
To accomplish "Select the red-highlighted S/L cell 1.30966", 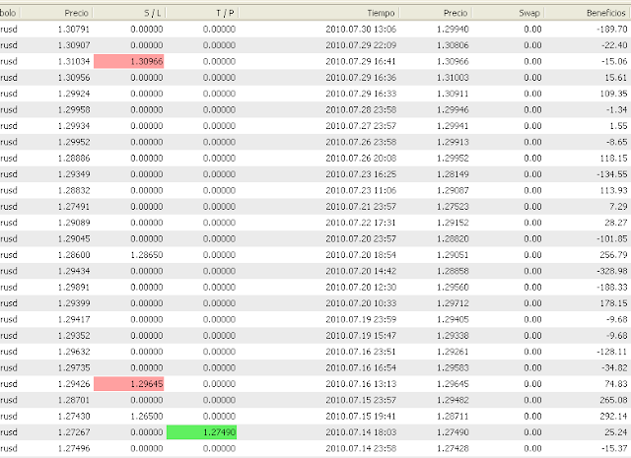I will coord(129,61).
